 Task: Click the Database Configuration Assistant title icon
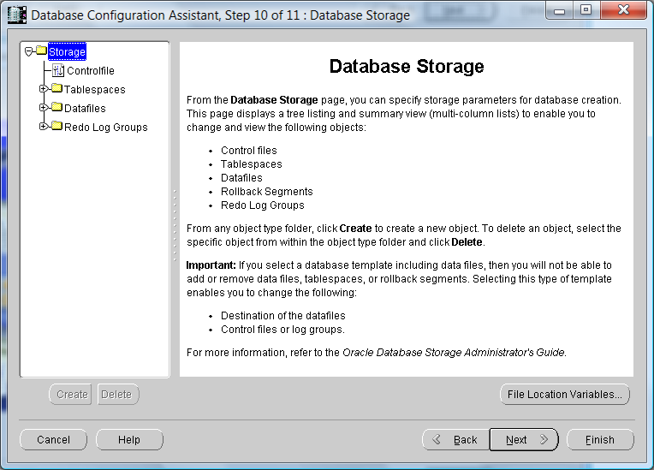17,15
